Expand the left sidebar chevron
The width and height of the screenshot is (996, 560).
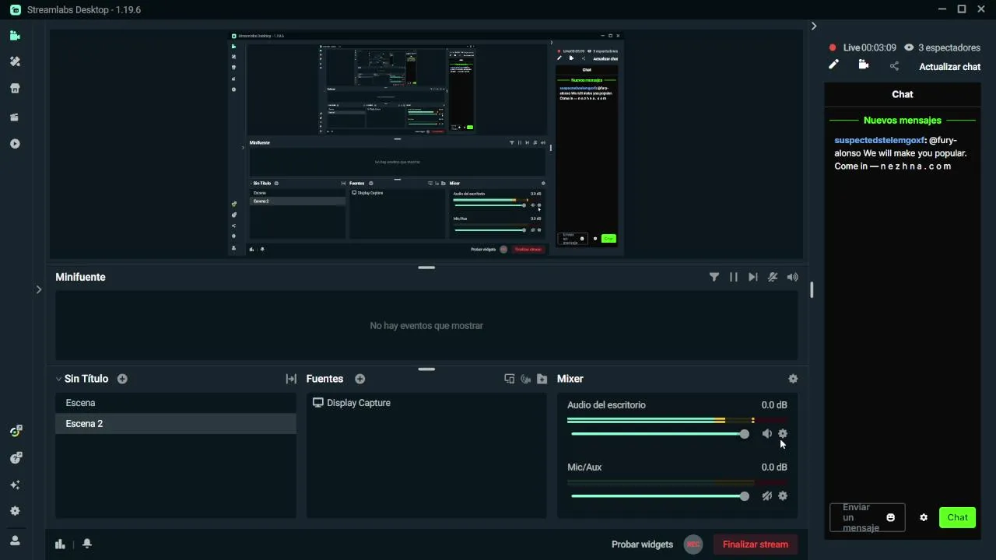[38, 289]
